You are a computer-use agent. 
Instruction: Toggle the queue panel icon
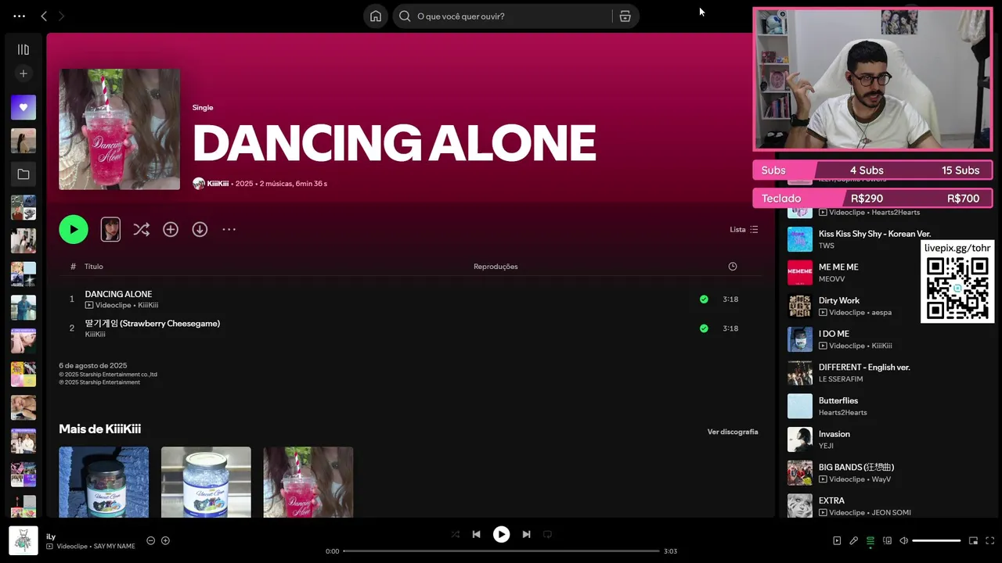point(870,540)
